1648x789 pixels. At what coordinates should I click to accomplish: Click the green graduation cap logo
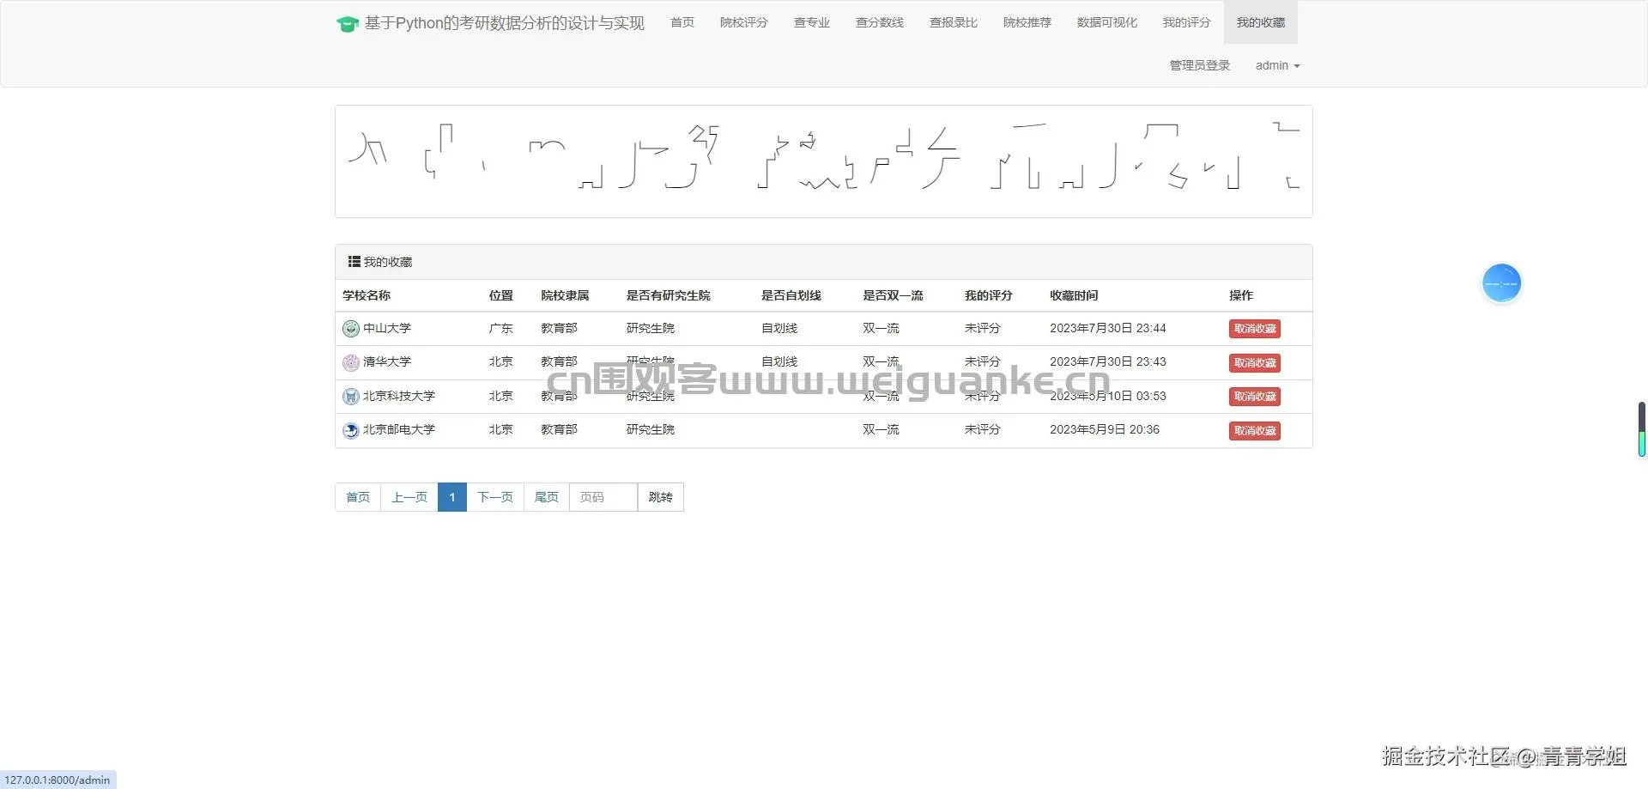click(347, 23)
